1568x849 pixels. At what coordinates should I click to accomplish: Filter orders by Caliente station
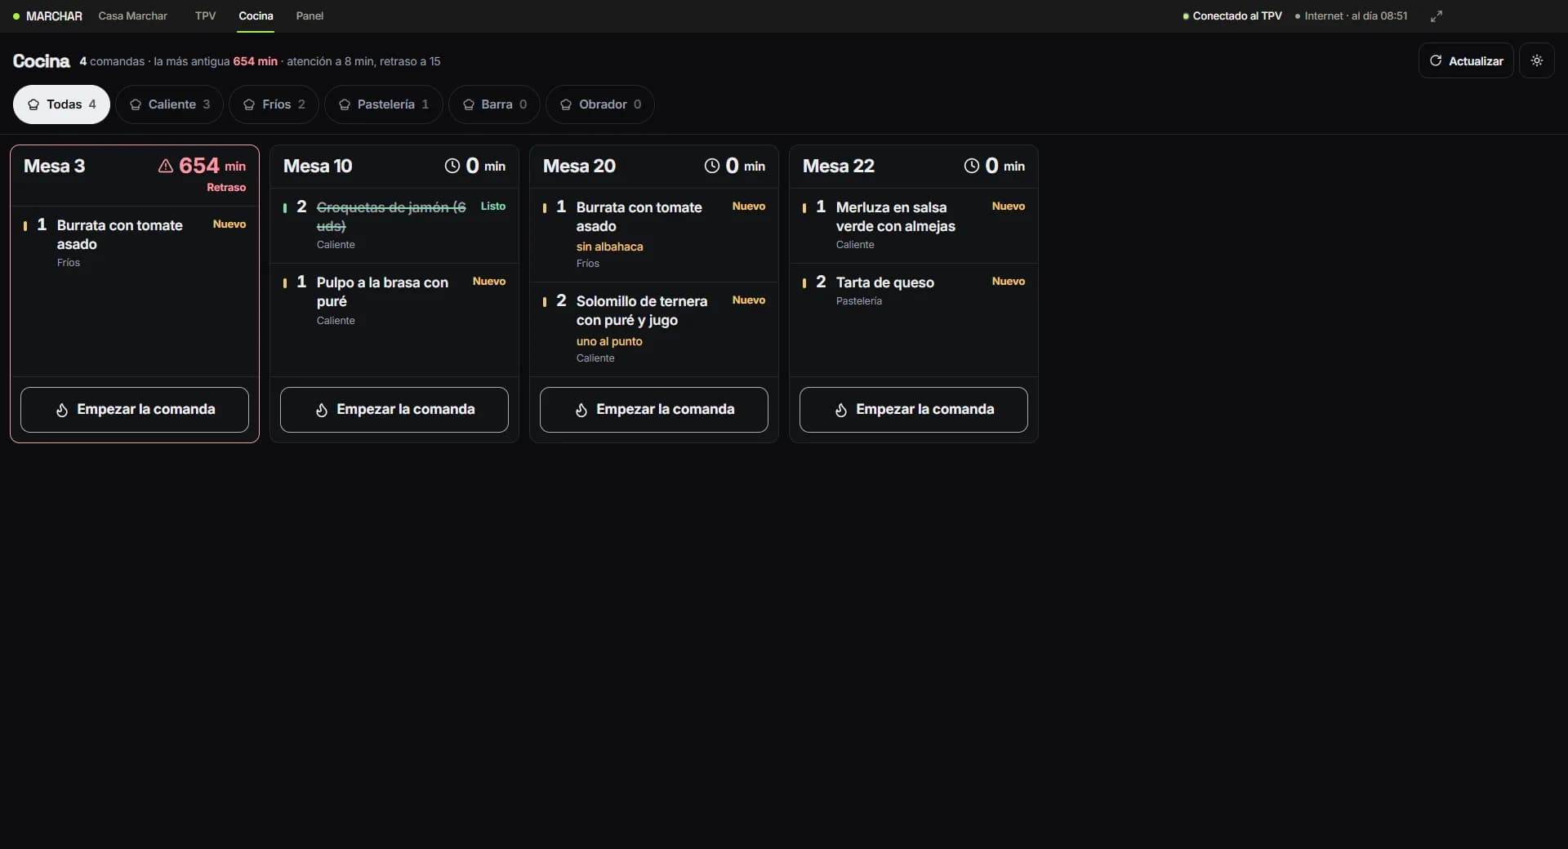tap(169, 104)
